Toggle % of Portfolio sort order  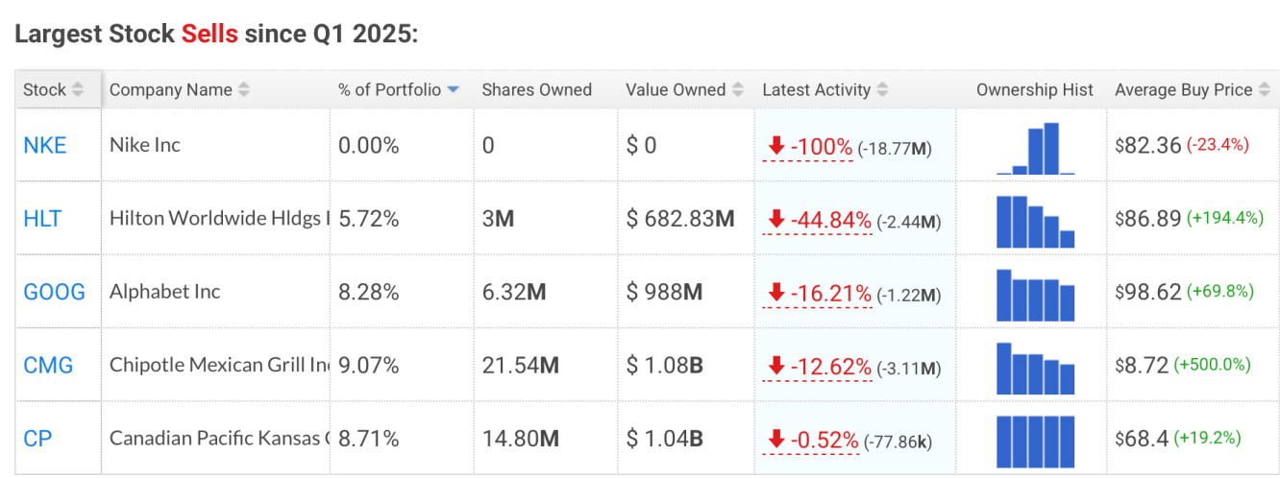pos(399,89)
